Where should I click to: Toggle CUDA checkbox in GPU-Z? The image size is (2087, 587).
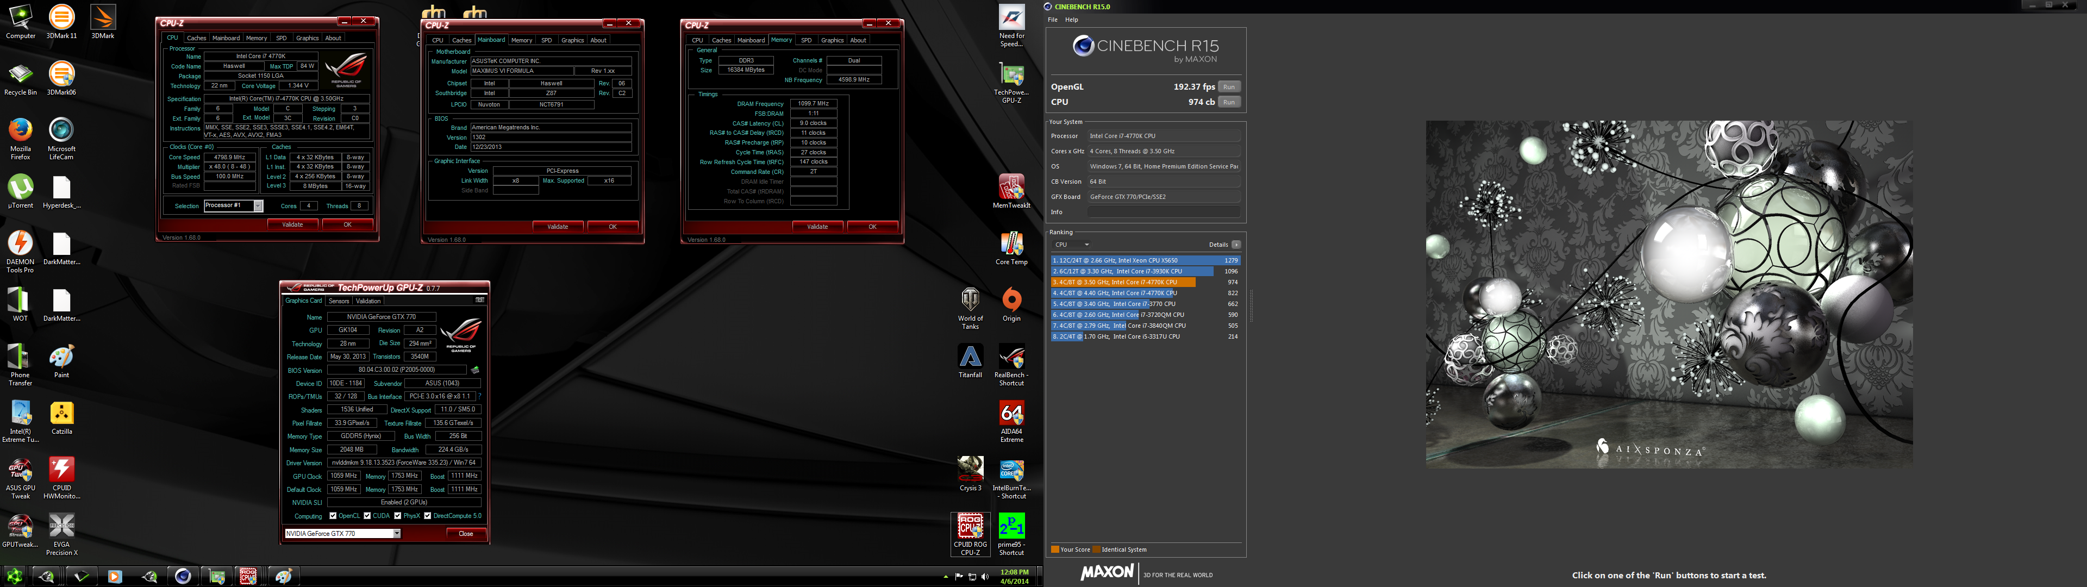point(368,516)
